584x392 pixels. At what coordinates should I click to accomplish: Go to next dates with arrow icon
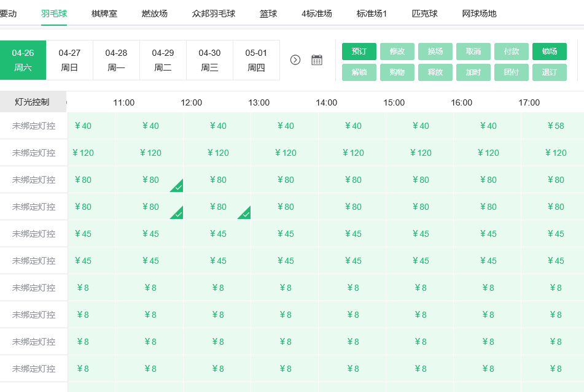295,60
